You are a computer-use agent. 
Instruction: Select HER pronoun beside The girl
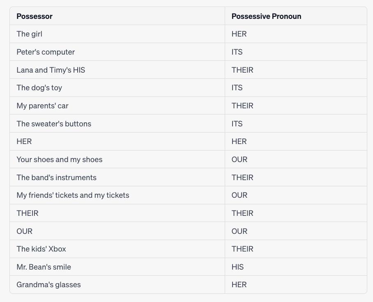tap(239, 34)
